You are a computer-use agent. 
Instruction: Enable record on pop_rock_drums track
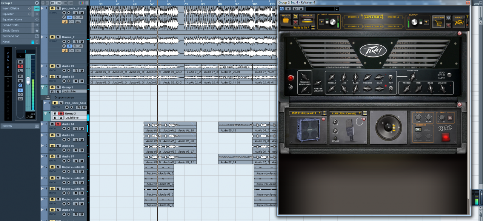(x=64, y=13)
